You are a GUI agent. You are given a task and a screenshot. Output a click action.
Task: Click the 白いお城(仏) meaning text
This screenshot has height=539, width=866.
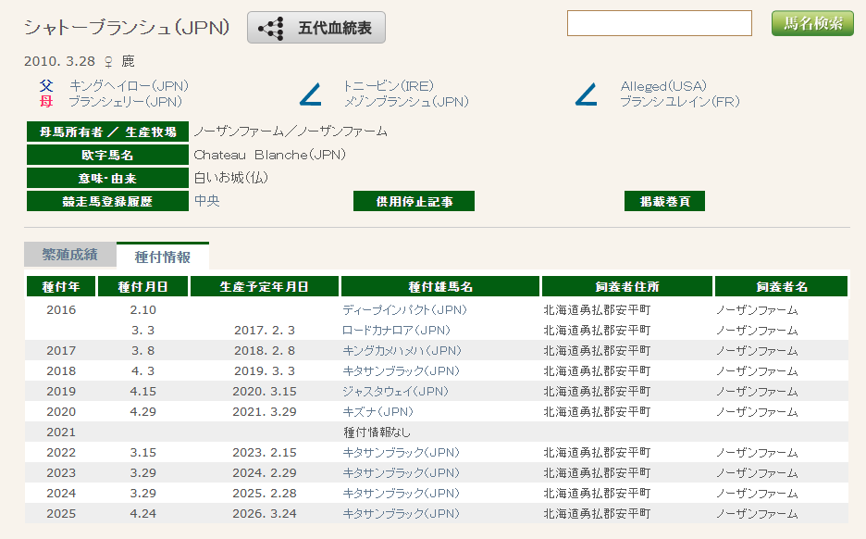tap(231, 178)
